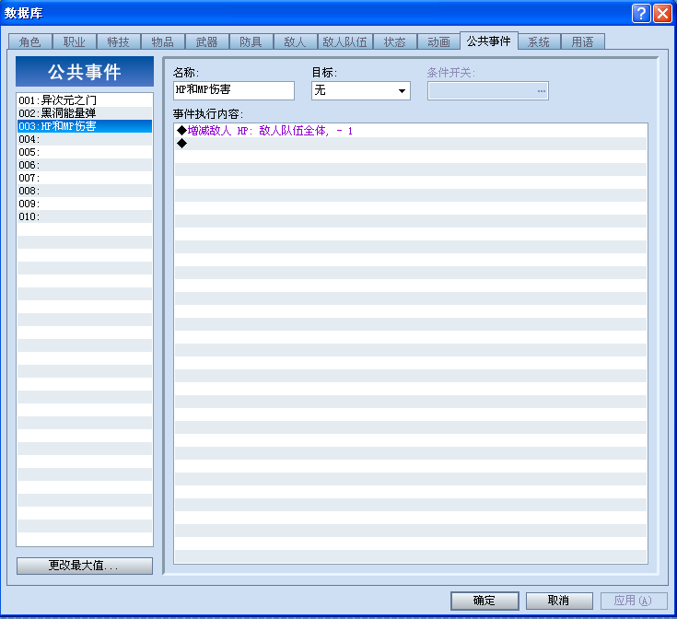Select the empty diamond command line
This screenshot has height=619, width=677.
tap(410, 144)
